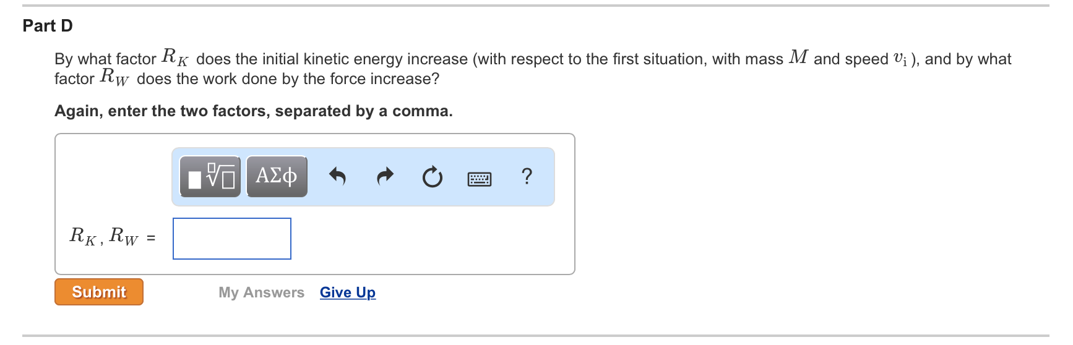Show keyboard shortcuts via keyboard icon
Image resolution: width=1073 pixels, height=345 pixels.
click(480, 179)
